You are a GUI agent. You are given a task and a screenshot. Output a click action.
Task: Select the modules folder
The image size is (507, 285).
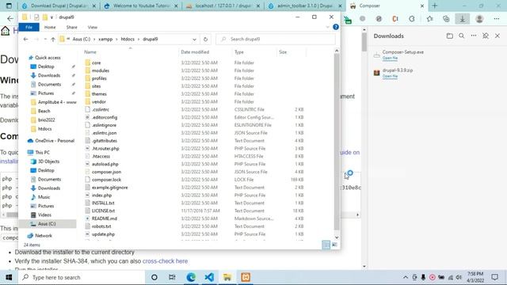(x=101, y=70)
